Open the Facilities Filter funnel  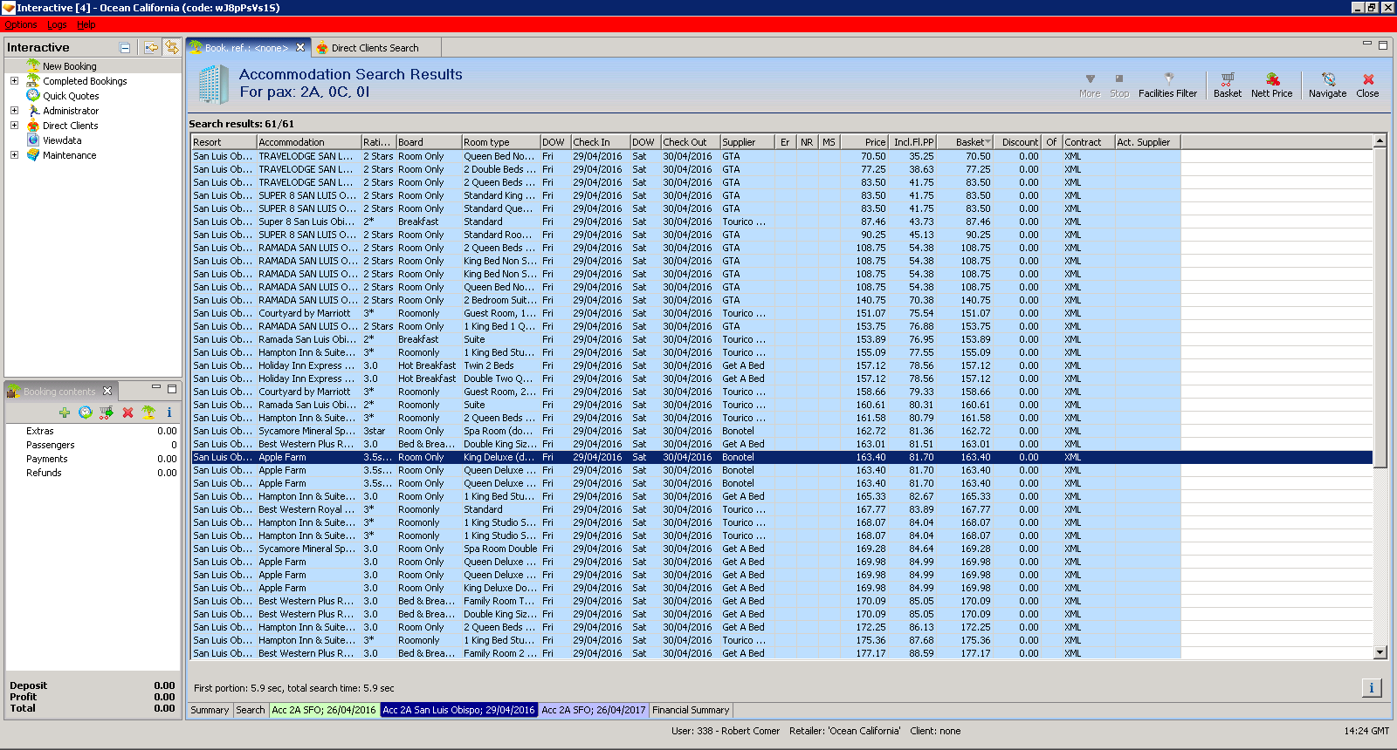1167,85
